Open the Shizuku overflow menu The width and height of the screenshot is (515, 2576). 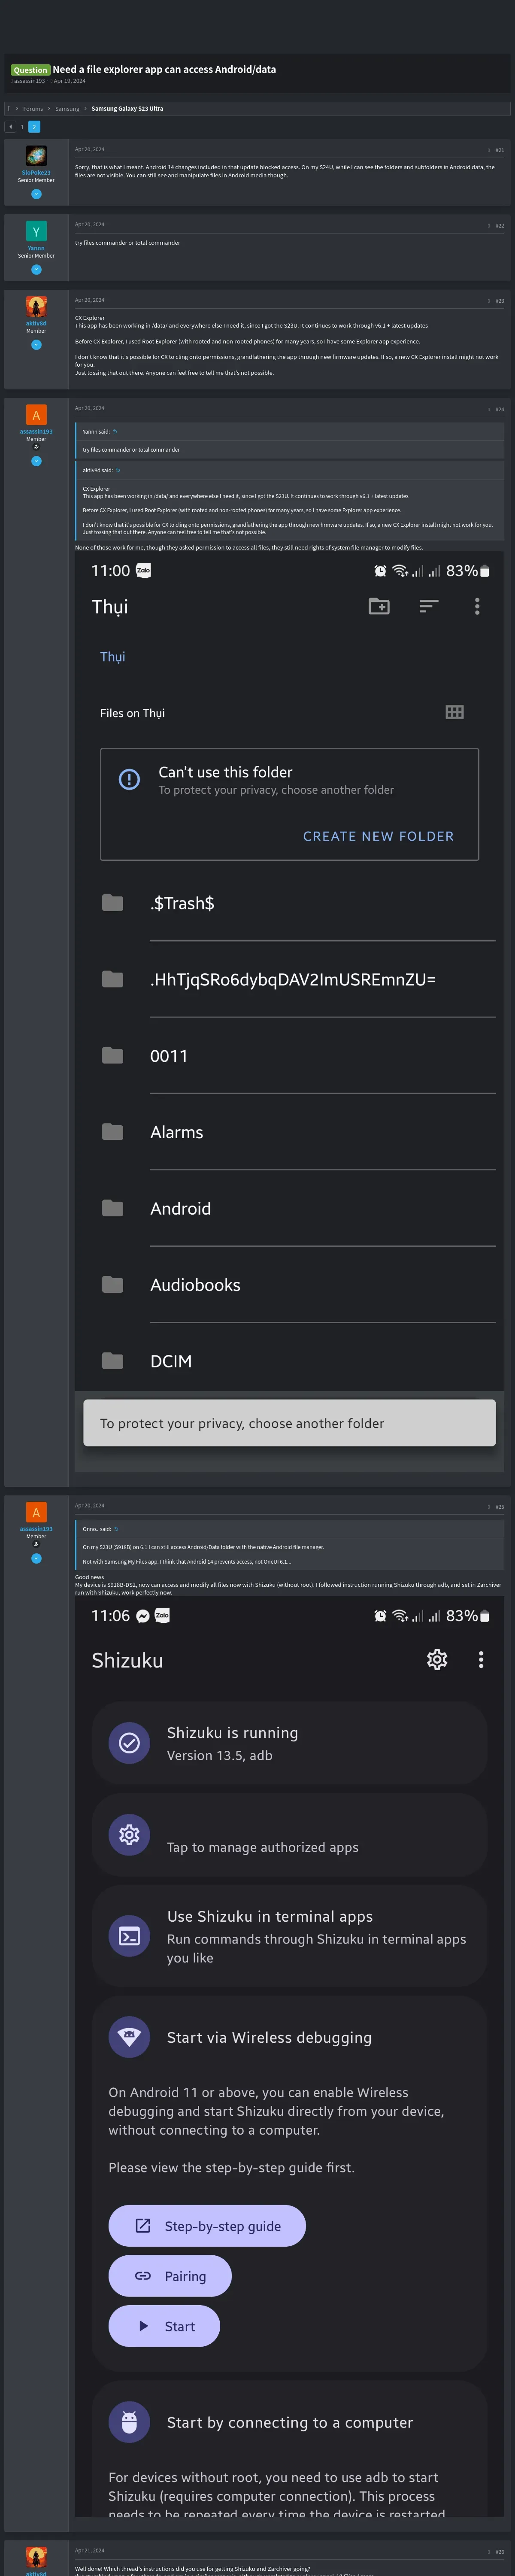pos(481,1659)
